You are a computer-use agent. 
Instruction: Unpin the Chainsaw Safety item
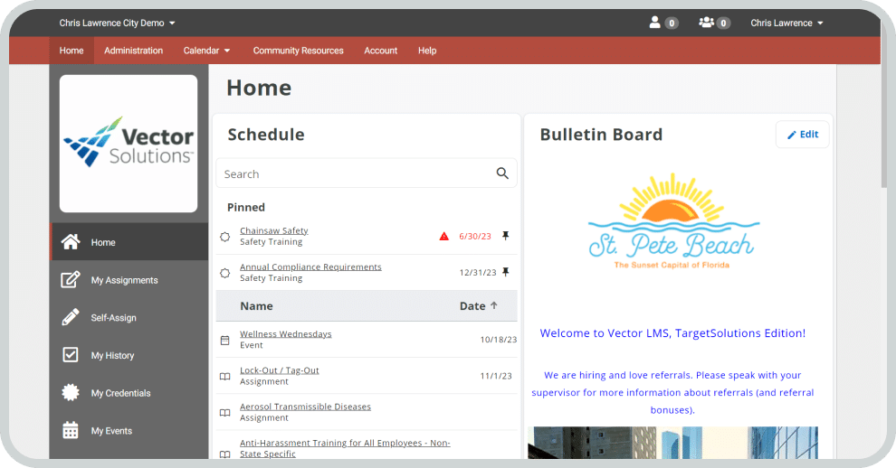[506, 236]
